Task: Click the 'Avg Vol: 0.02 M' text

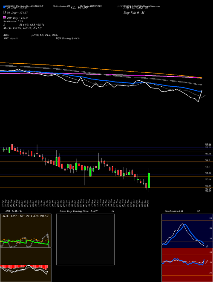Action: coord(135,8)
